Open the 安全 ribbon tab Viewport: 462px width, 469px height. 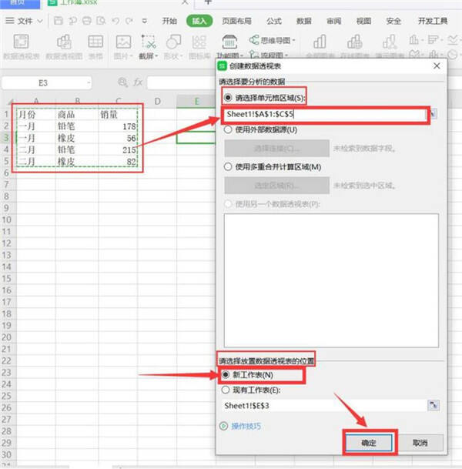(x=393, y=21)
